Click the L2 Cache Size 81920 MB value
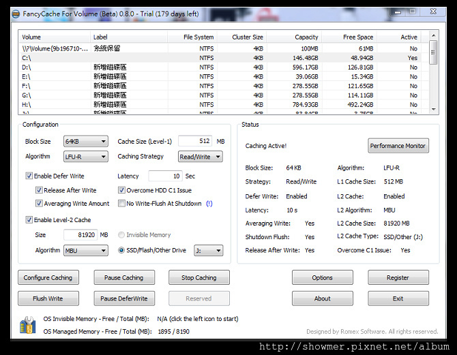 click(x=396, y=223)
